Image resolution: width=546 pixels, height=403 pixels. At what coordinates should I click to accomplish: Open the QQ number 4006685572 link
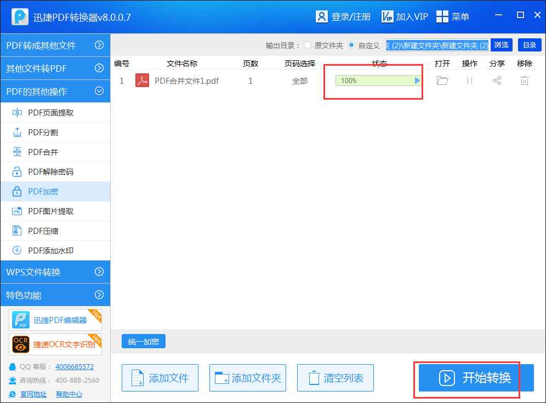[74, 366]
